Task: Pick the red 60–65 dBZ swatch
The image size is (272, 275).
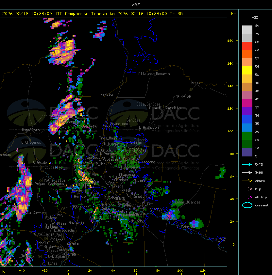Action: (247, 46)
